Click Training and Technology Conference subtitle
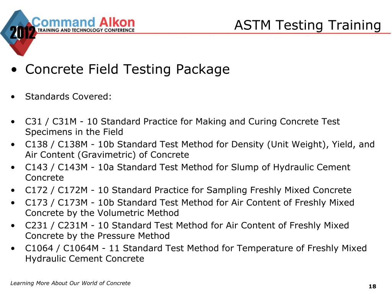The image size is (392, 294). (x=86, y=30)
